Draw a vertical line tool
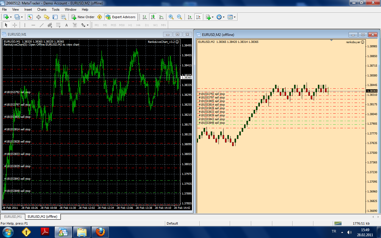Viewport: 381px width, 238px height. coord(25,25)
